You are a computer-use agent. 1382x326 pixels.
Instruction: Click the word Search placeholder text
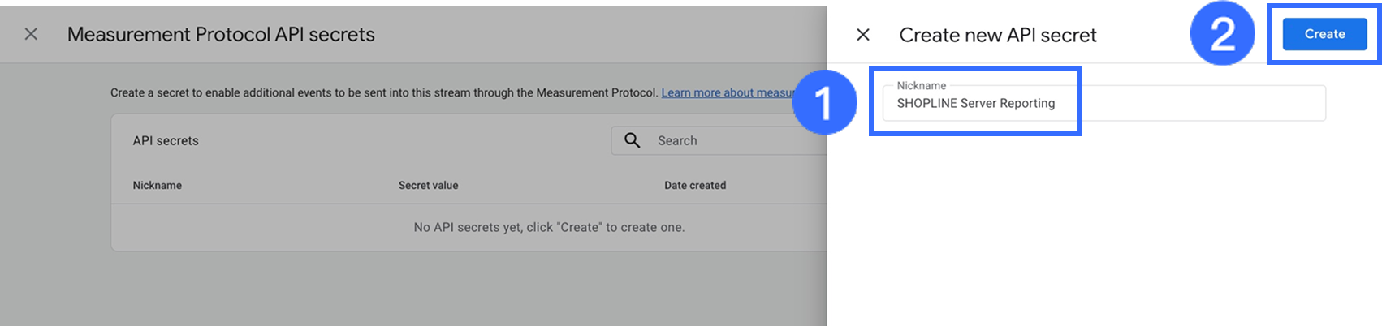coord(677,140)
